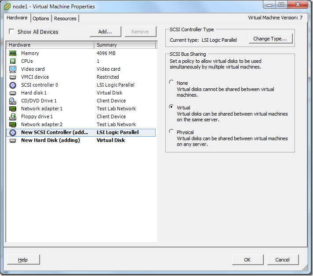Select New Hard Disk (adding) label
Image resolution: width=313 pixels, height=276 pixels.
coord(51,140)
